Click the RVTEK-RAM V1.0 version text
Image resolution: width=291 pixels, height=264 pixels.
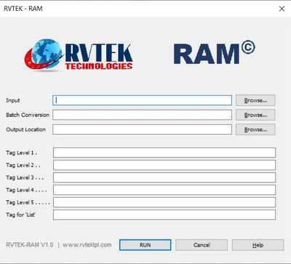coord(30,245)
